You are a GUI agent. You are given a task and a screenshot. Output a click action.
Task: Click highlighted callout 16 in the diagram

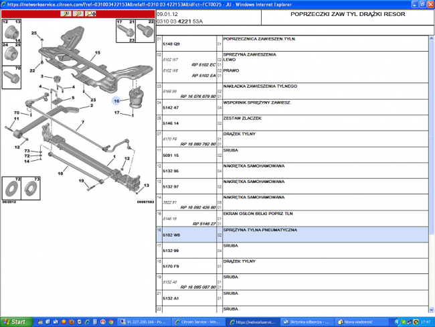pyautogui.click(x=116, y=101)
